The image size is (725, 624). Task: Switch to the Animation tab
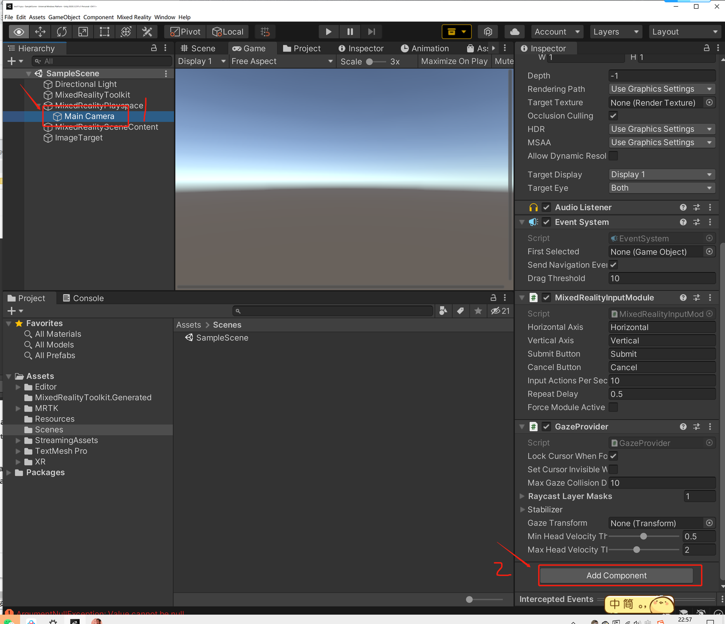425,48
